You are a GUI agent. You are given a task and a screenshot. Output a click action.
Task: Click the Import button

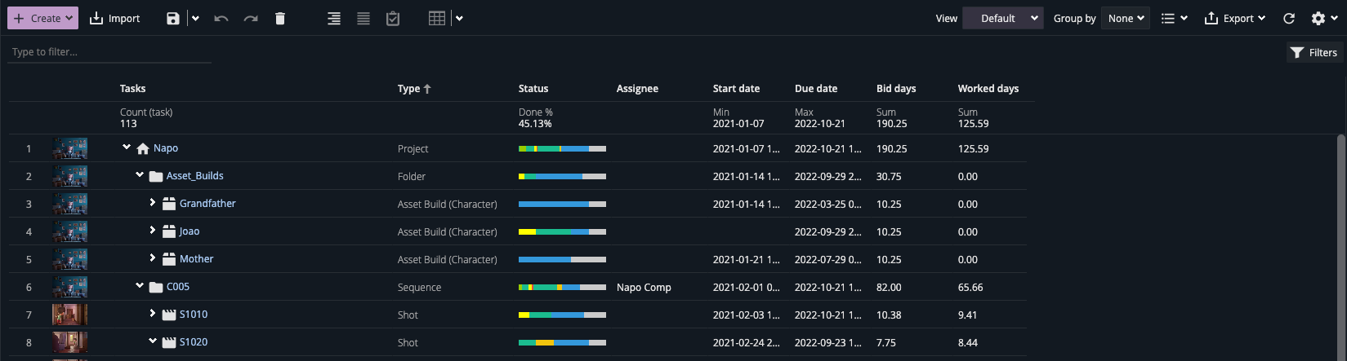click(114, 18)
